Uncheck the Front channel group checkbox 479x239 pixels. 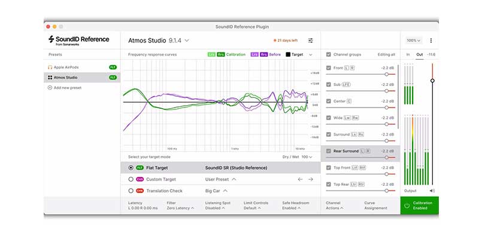point(328,68)
